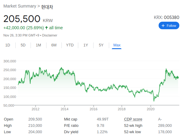Click the Open value 209,500
182x138 pixels.
(x=35, y=119)
